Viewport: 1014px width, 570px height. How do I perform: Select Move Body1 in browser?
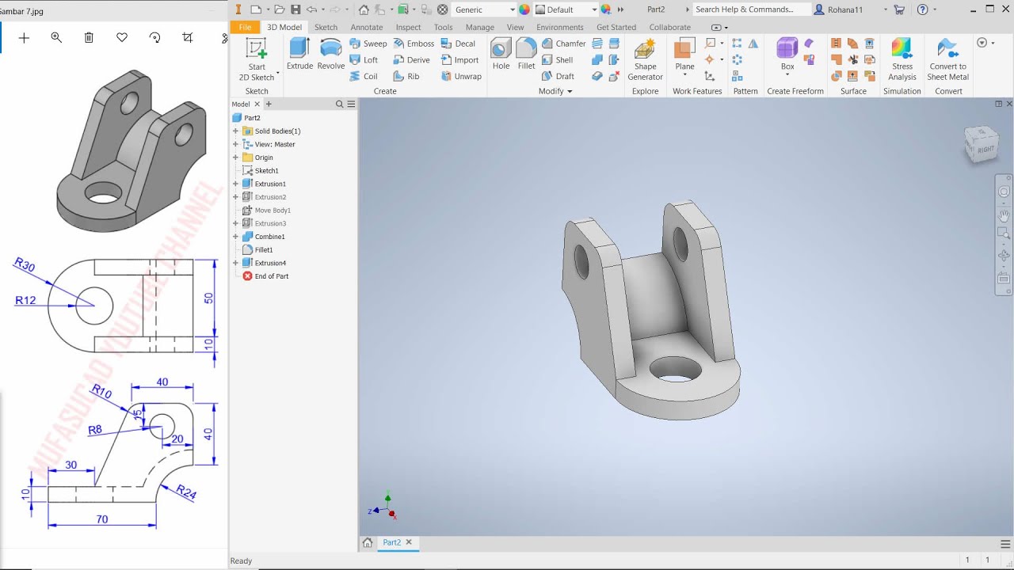(x=273, y=211)
